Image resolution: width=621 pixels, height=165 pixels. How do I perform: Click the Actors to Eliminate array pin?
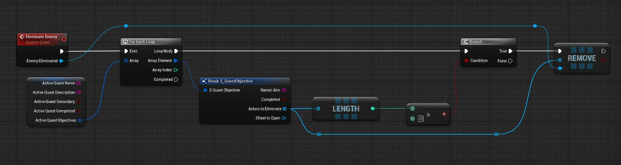[284, 109]
